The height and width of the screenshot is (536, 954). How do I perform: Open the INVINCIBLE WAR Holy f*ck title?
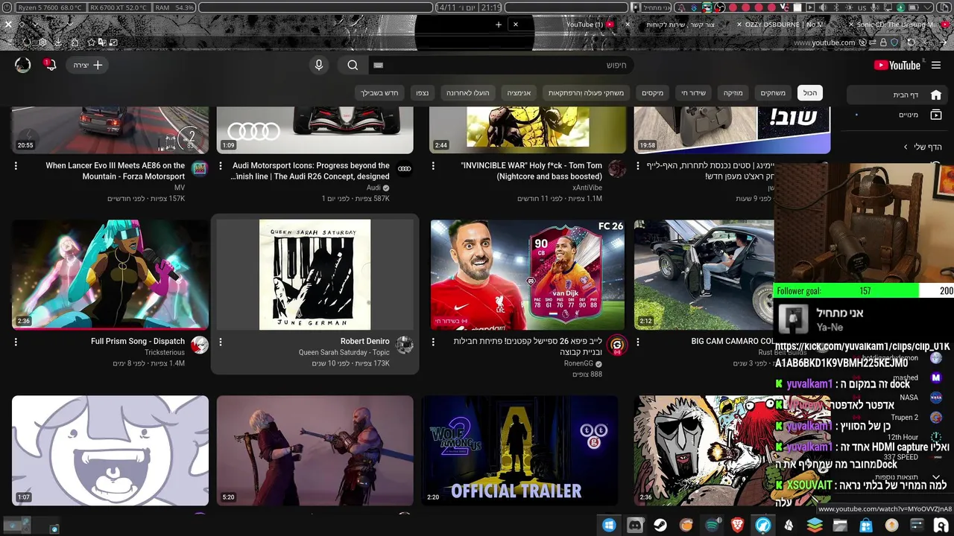click(x=531, y=170)
